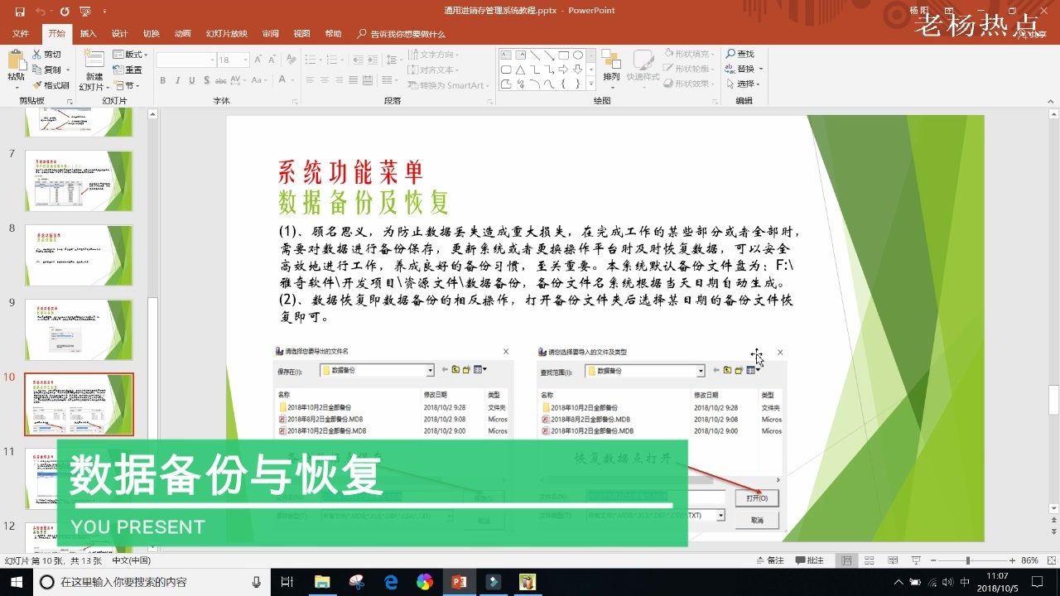
Task: Open the Select (选择) menu
Action: (744, 84)
